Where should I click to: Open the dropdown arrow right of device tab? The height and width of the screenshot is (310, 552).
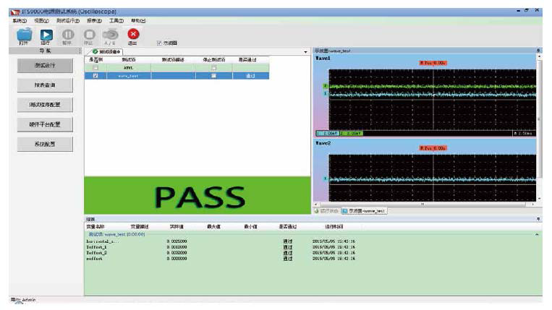point(305,52)
